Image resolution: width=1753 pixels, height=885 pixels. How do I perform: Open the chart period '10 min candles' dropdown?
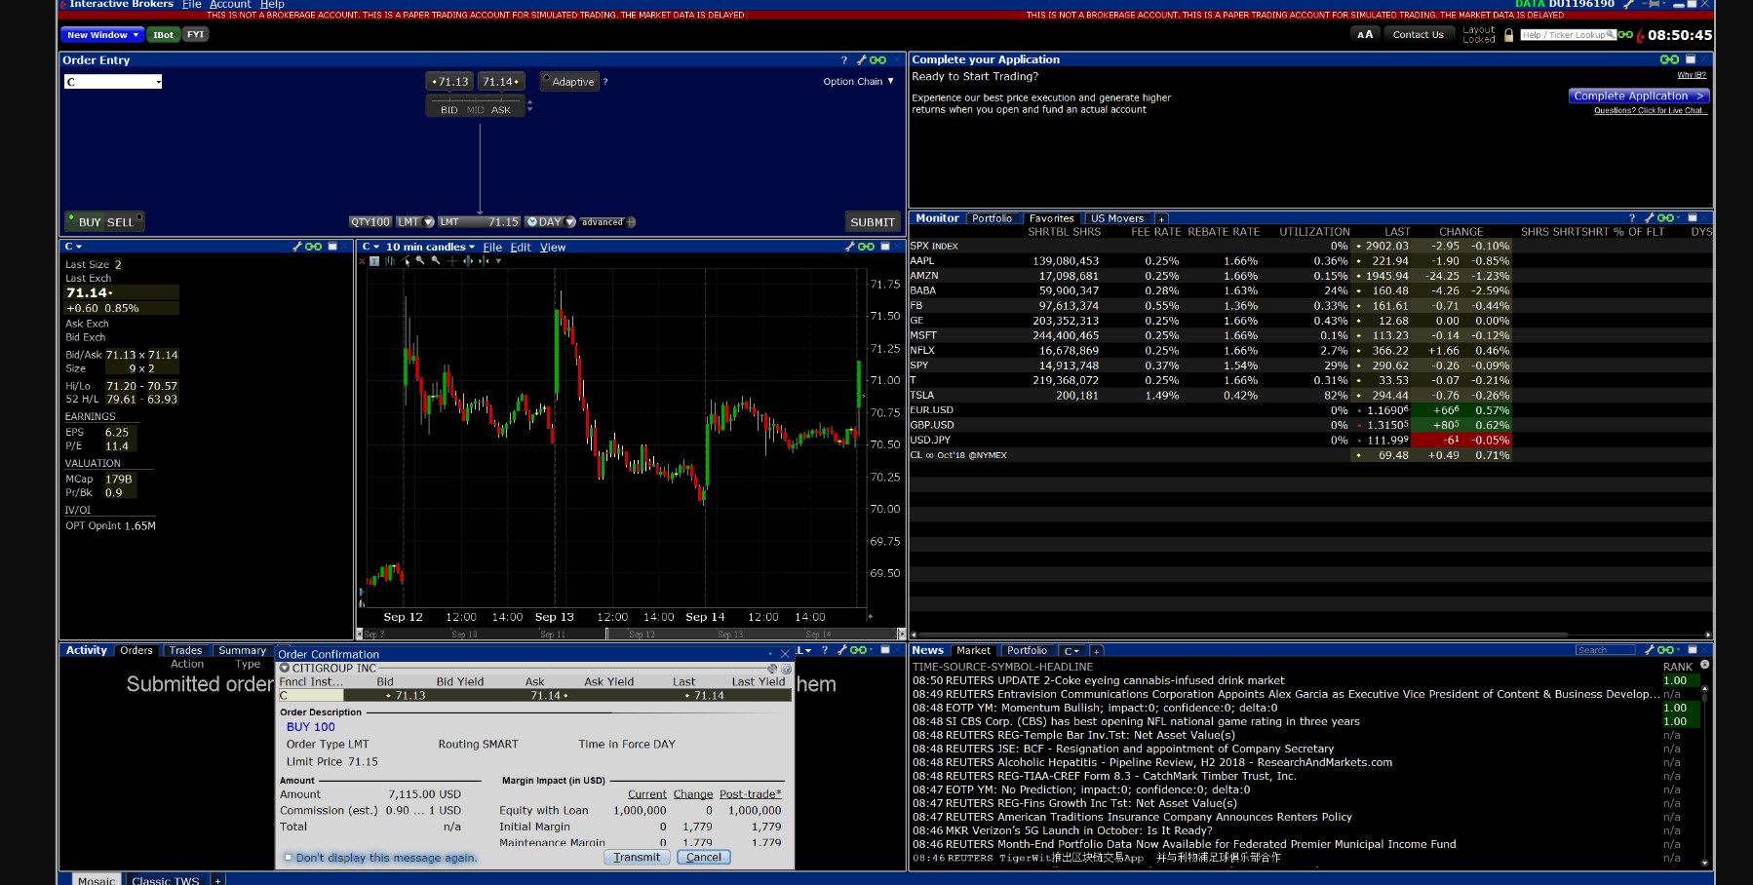point(430,248)
